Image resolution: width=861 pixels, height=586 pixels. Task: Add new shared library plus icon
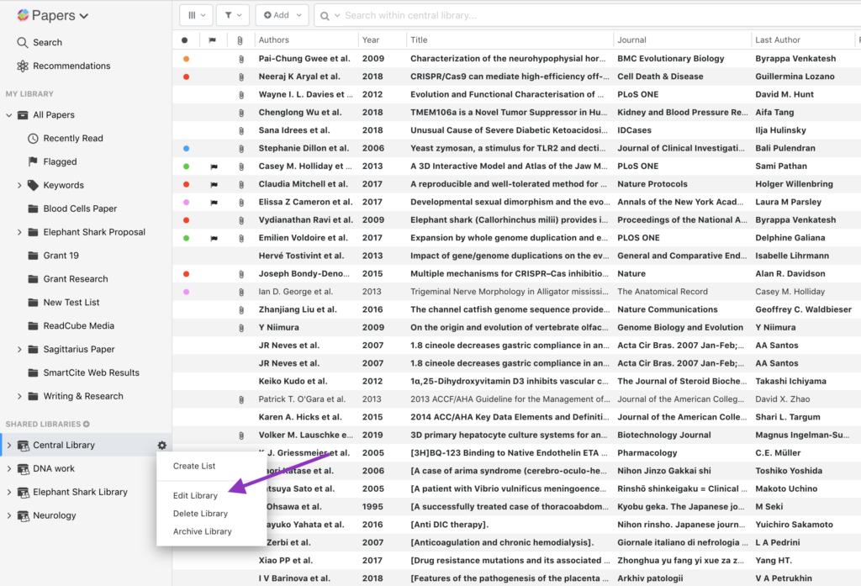pyautogui.click(x=87, y=425)
